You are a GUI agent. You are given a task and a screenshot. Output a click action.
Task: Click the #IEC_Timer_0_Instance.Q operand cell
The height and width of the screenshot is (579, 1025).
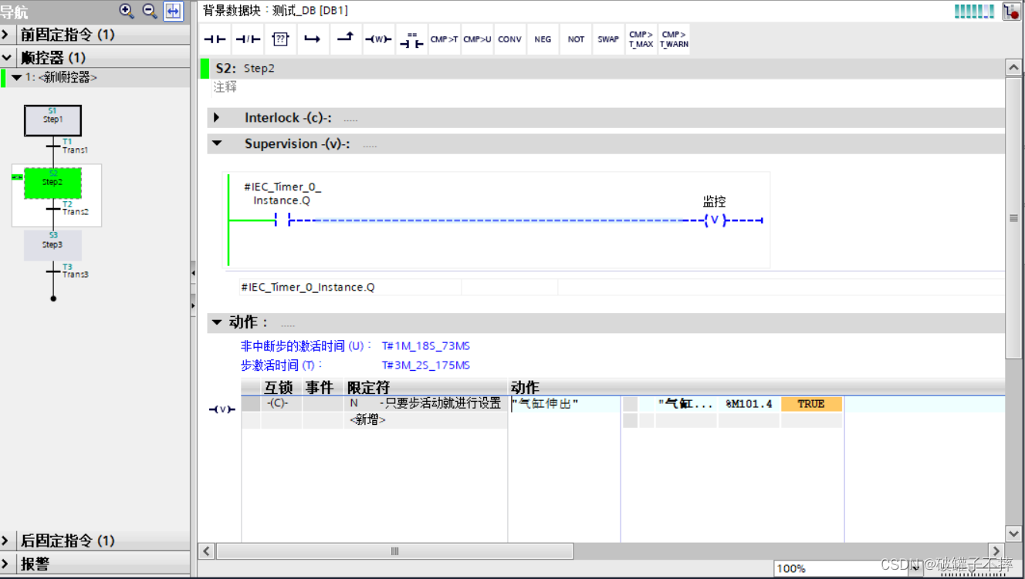350,288
